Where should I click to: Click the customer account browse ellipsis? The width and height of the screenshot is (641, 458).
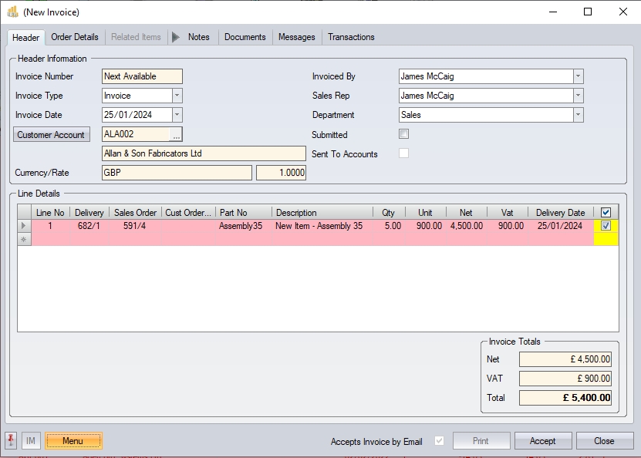coord(176,135)
